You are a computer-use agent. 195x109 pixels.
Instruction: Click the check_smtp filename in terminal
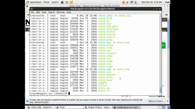coord(105,56)
